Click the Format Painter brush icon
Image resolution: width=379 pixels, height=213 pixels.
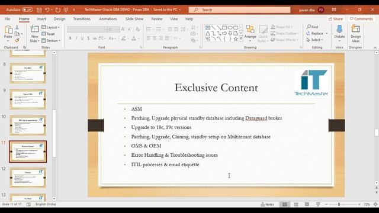tap(17, 40)
